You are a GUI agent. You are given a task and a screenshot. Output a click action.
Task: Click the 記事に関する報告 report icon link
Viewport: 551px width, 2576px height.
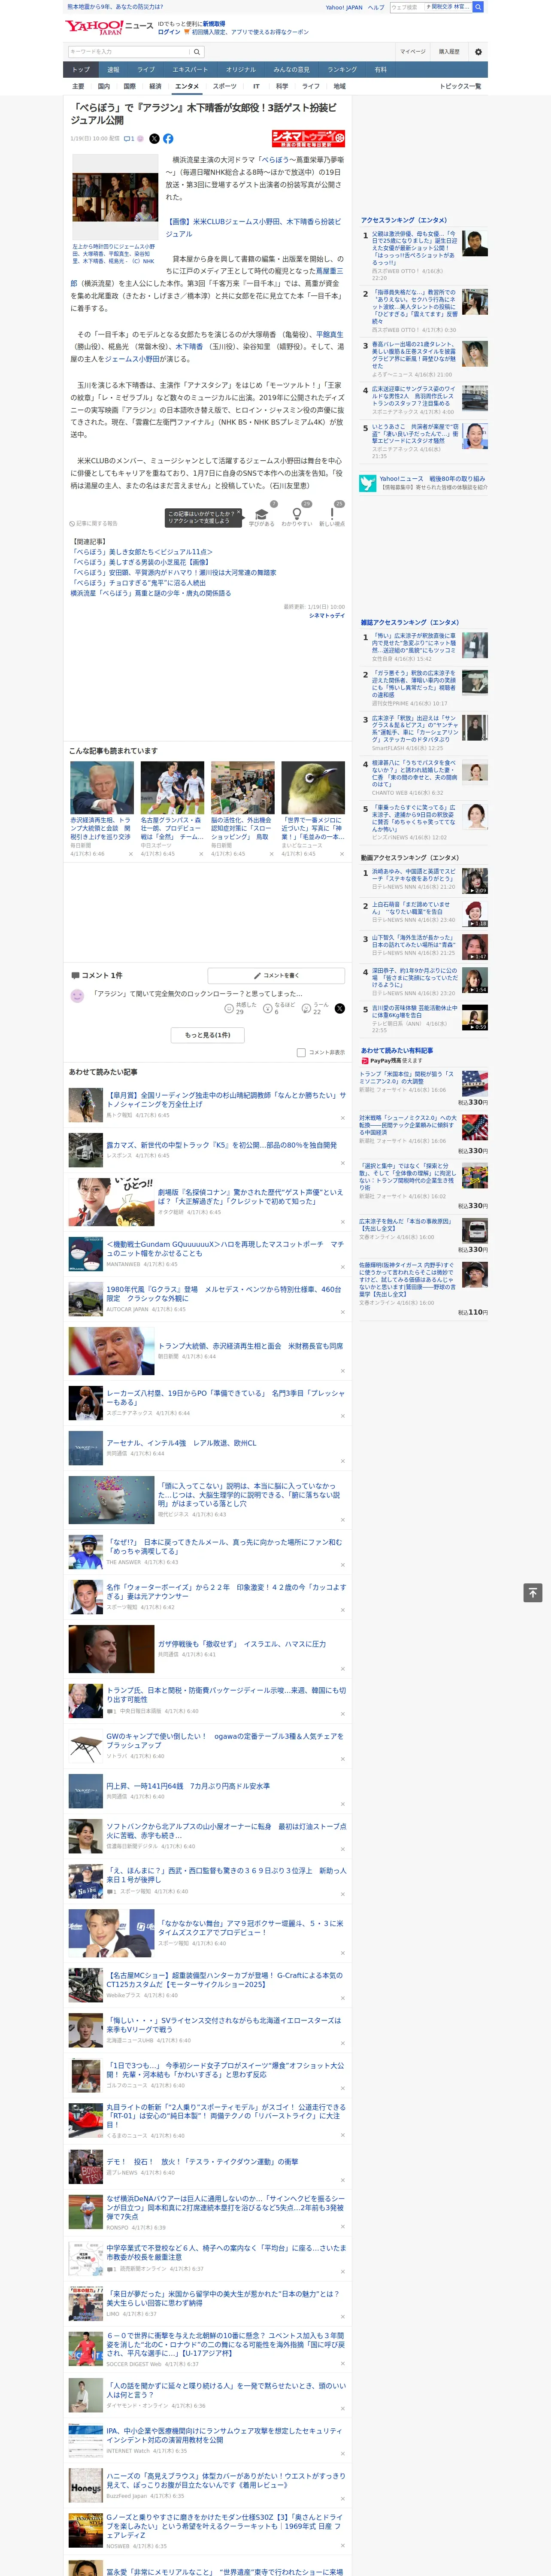[x=94, y=523]
